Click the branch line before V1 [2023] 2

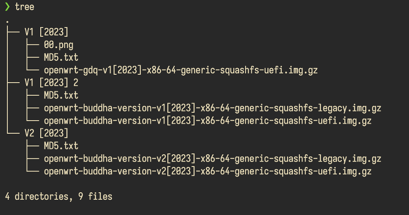[13, 83]
